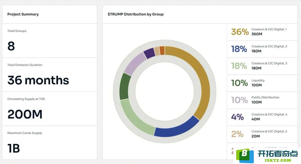
Task: Select the Total Emission Duration label
Action: click(25, 65)
